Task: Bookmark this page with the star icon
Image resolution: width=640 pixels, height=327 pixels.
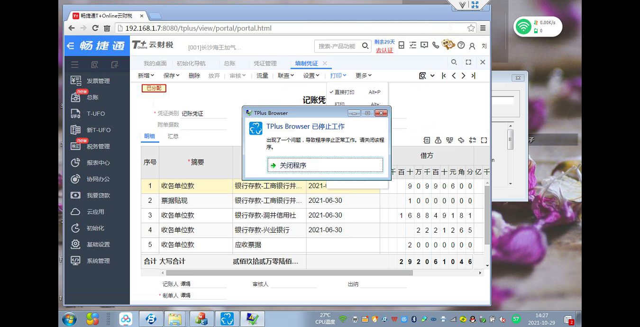Action: 471,28
